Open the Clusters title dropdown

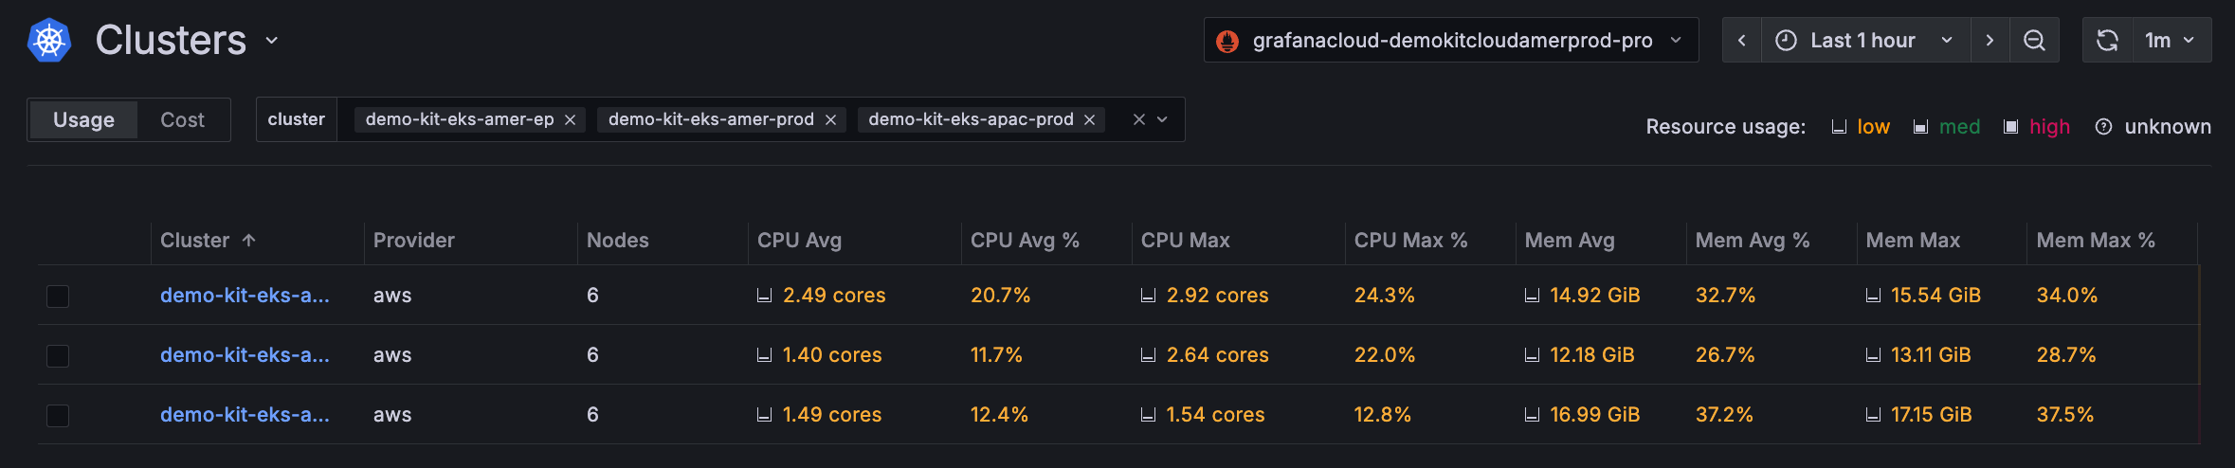(272, 41)
